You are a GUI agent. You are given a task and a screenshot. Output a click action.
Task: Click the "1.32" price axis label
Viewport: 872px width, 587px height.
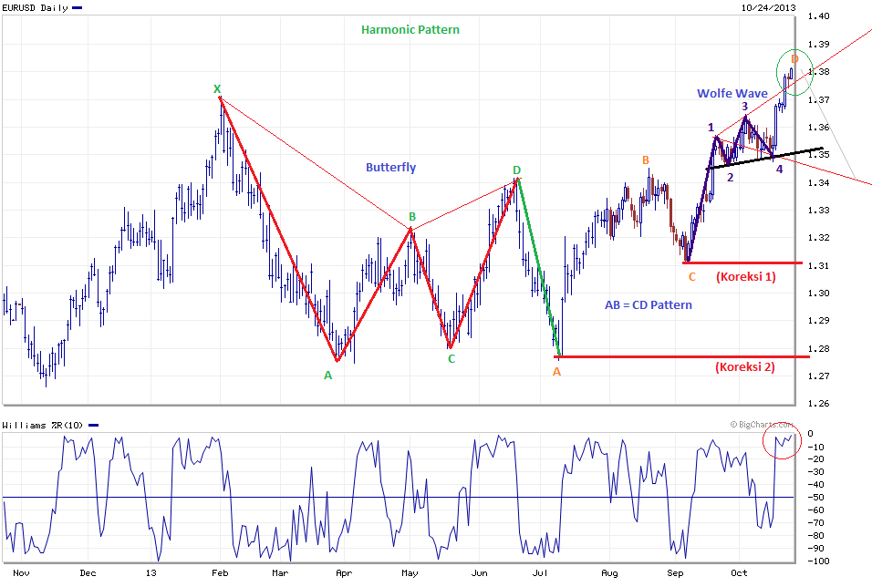coord(818,237)
